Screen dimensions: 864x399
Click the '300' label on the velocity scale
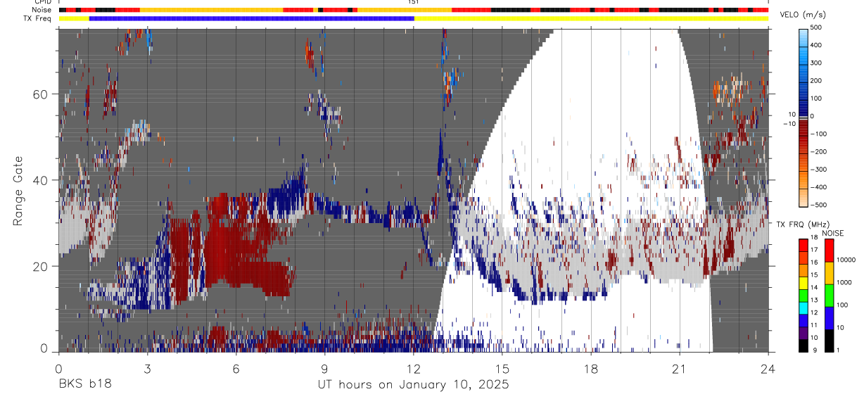[x=816, y=63]
